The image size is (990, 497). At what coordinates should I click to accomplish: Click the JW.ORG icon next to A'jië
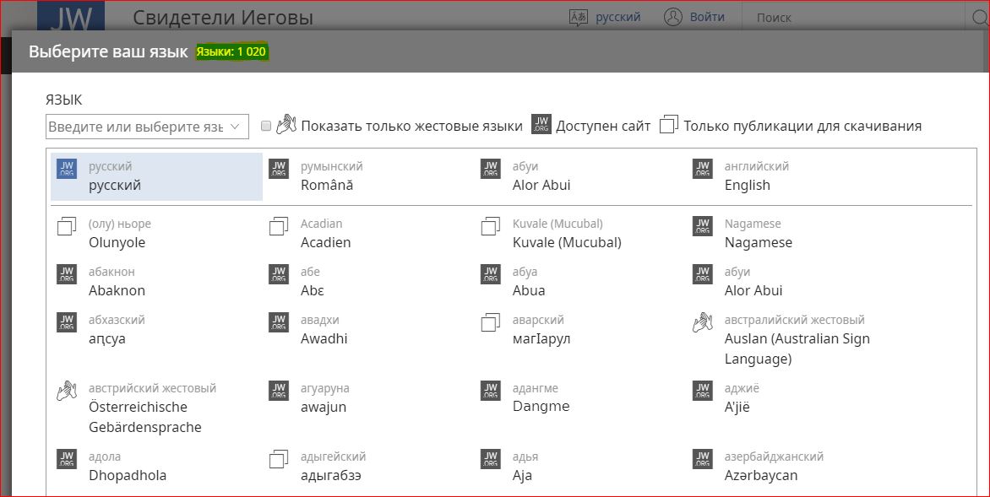[703, 391]
